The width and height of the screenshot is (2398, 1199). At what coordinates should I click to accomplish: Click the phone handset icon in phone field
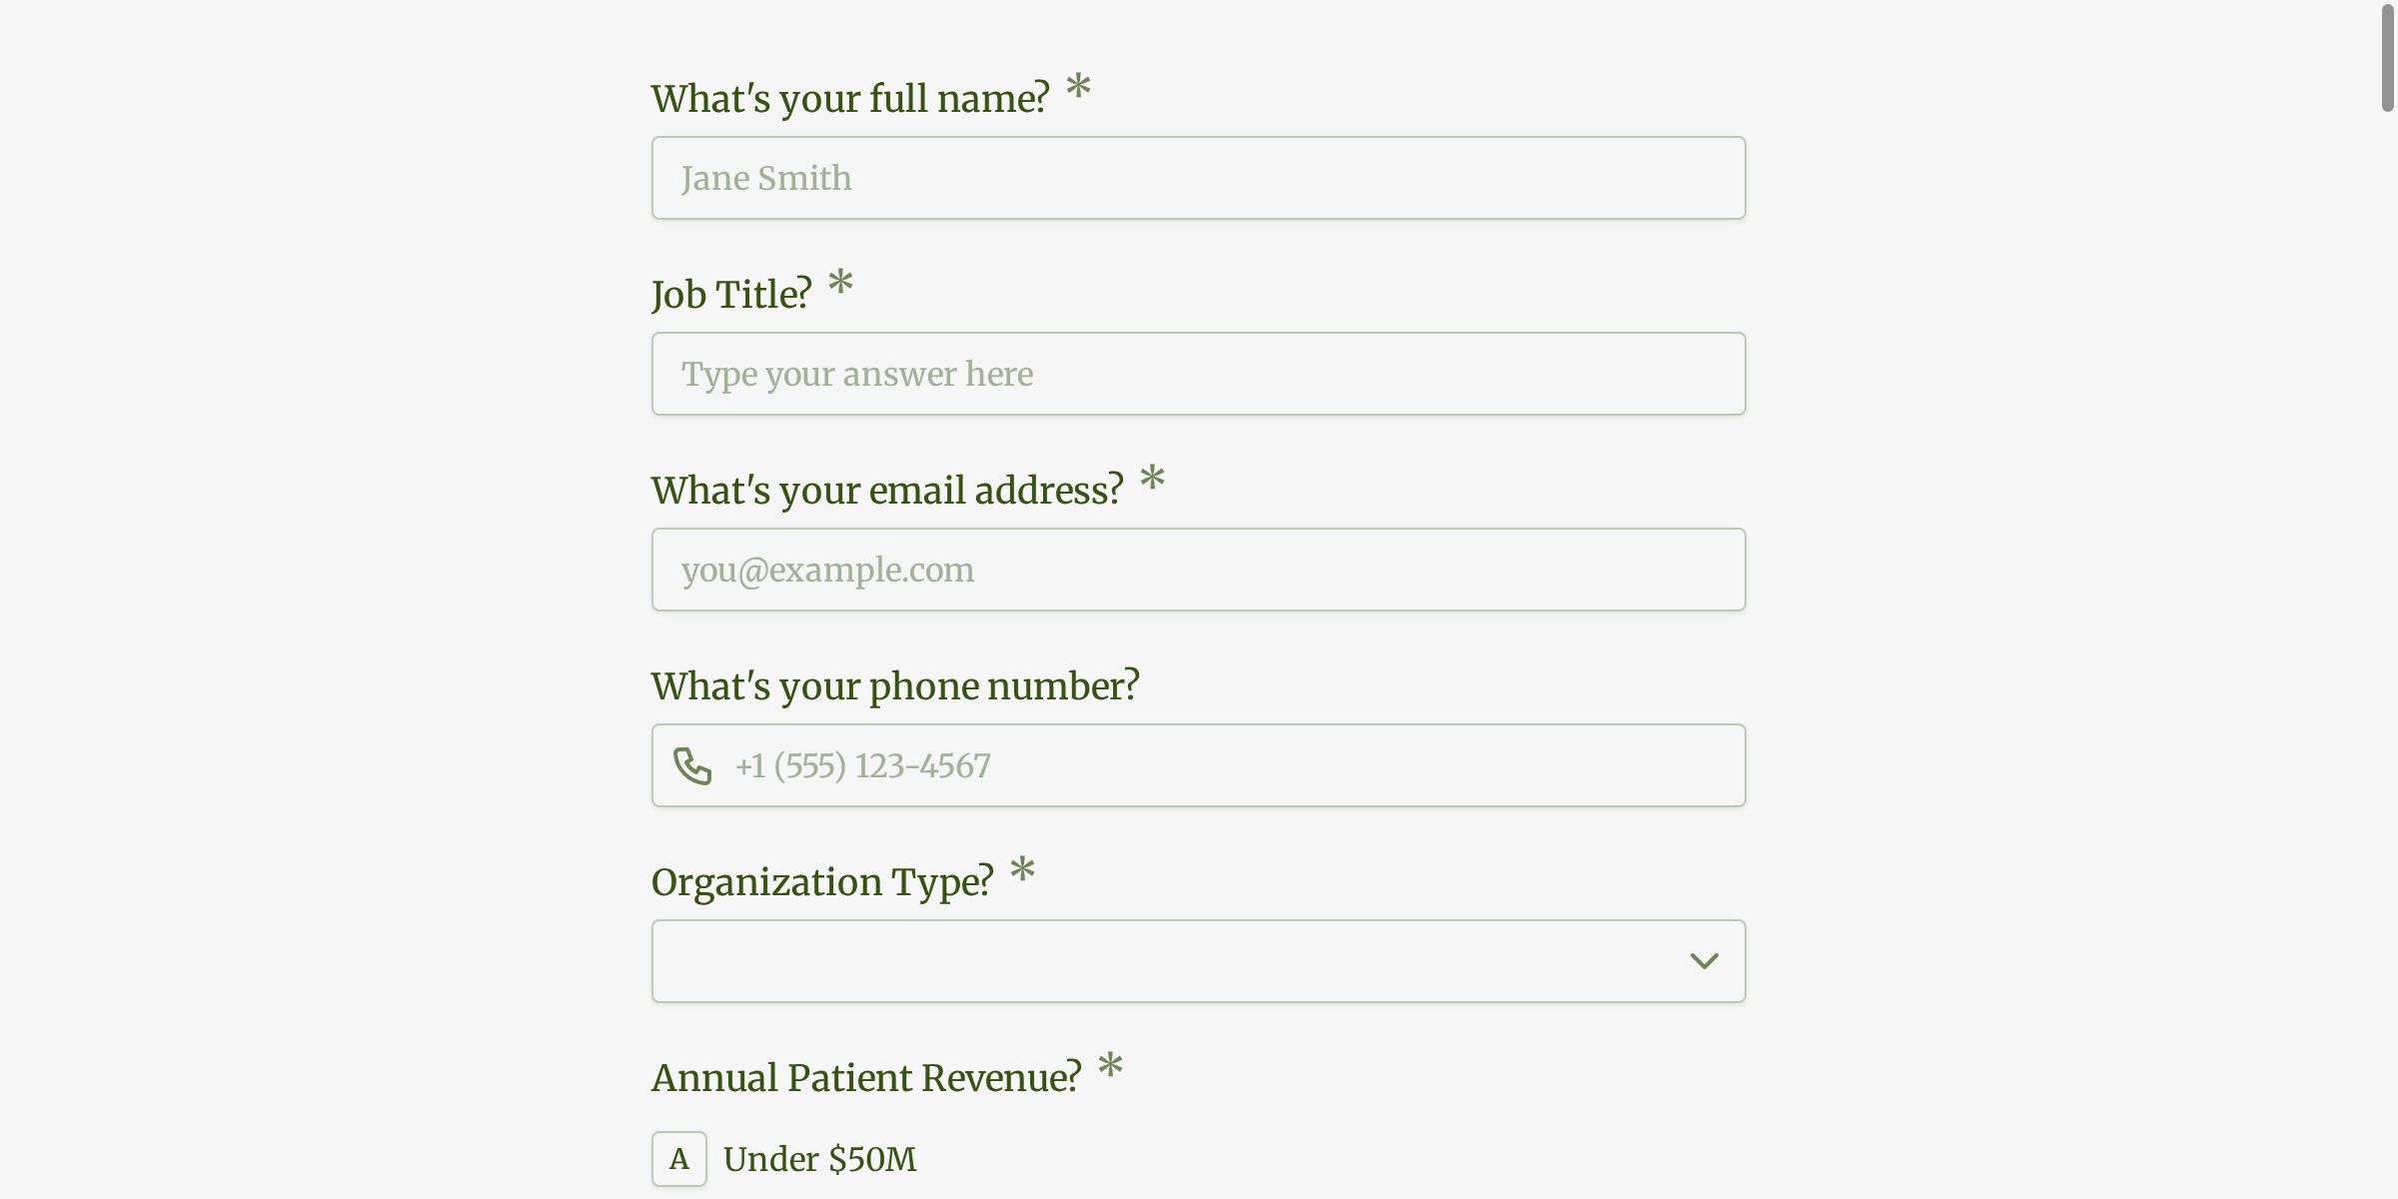tap(693, 765)
